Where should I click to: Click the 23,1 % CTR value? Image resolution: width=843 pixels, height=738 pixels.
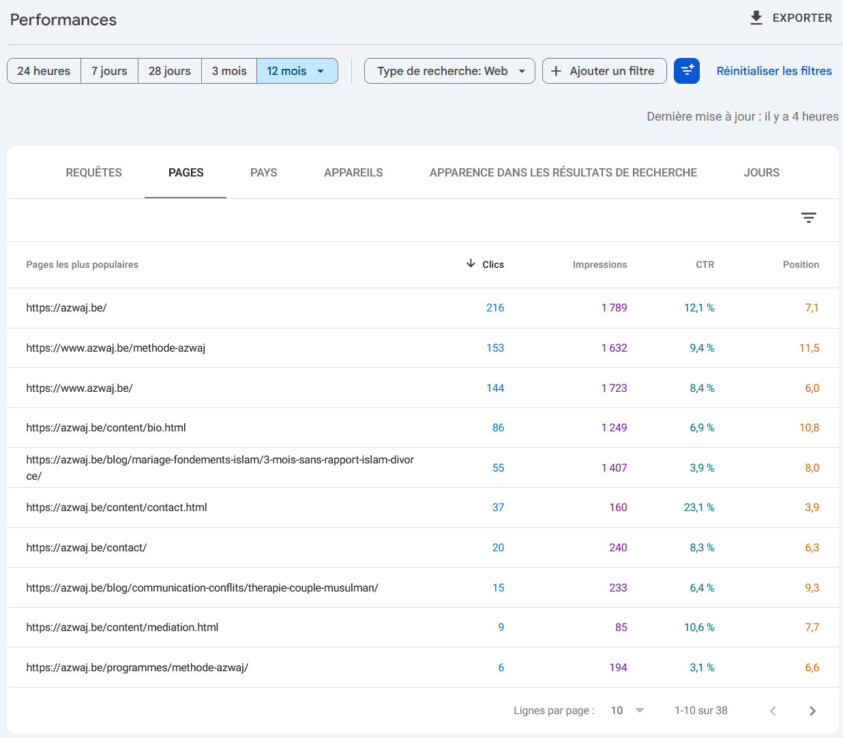coord(699,508)
